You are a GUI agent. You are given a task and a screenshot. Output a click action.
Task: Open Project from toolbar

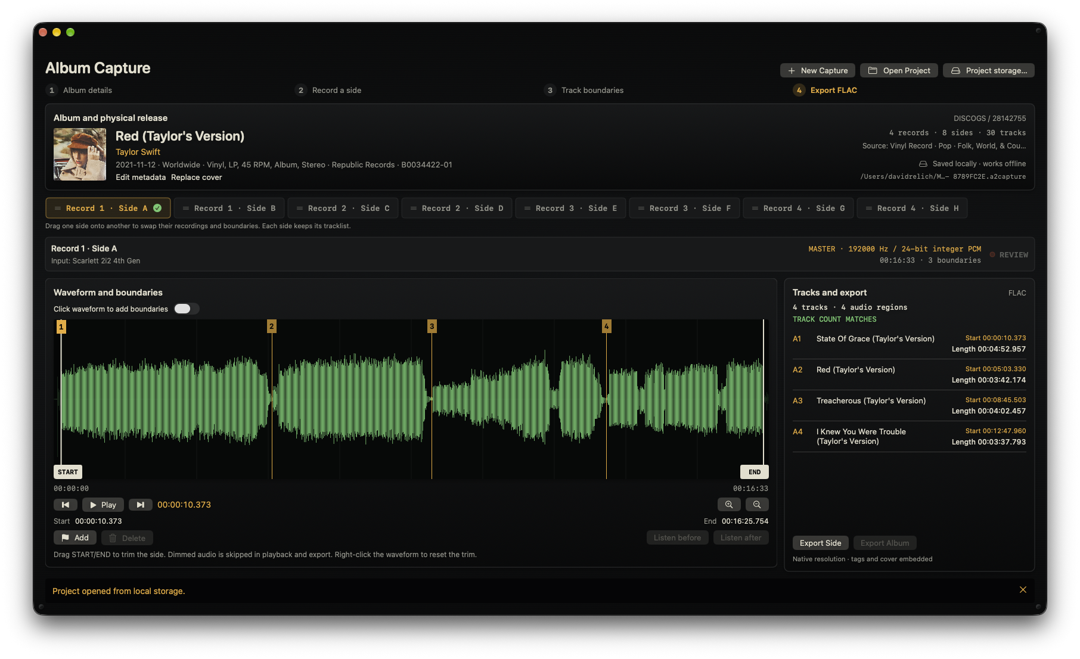point(899,70)
